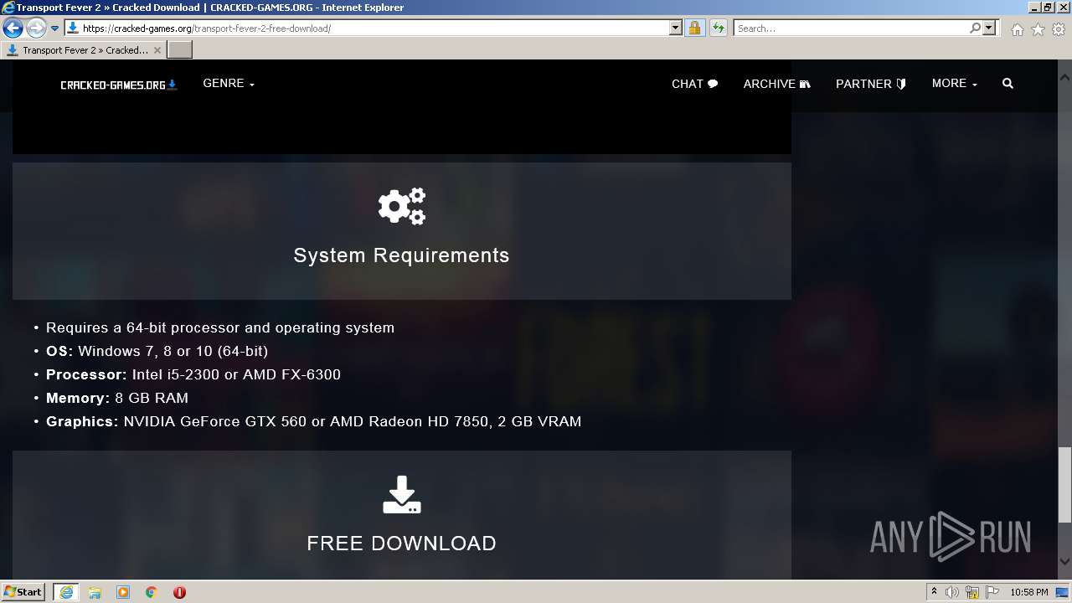Select the Transport Fever 2 browser tab
Viewport: 1072px width, 603px height.
tap(83, 50)
